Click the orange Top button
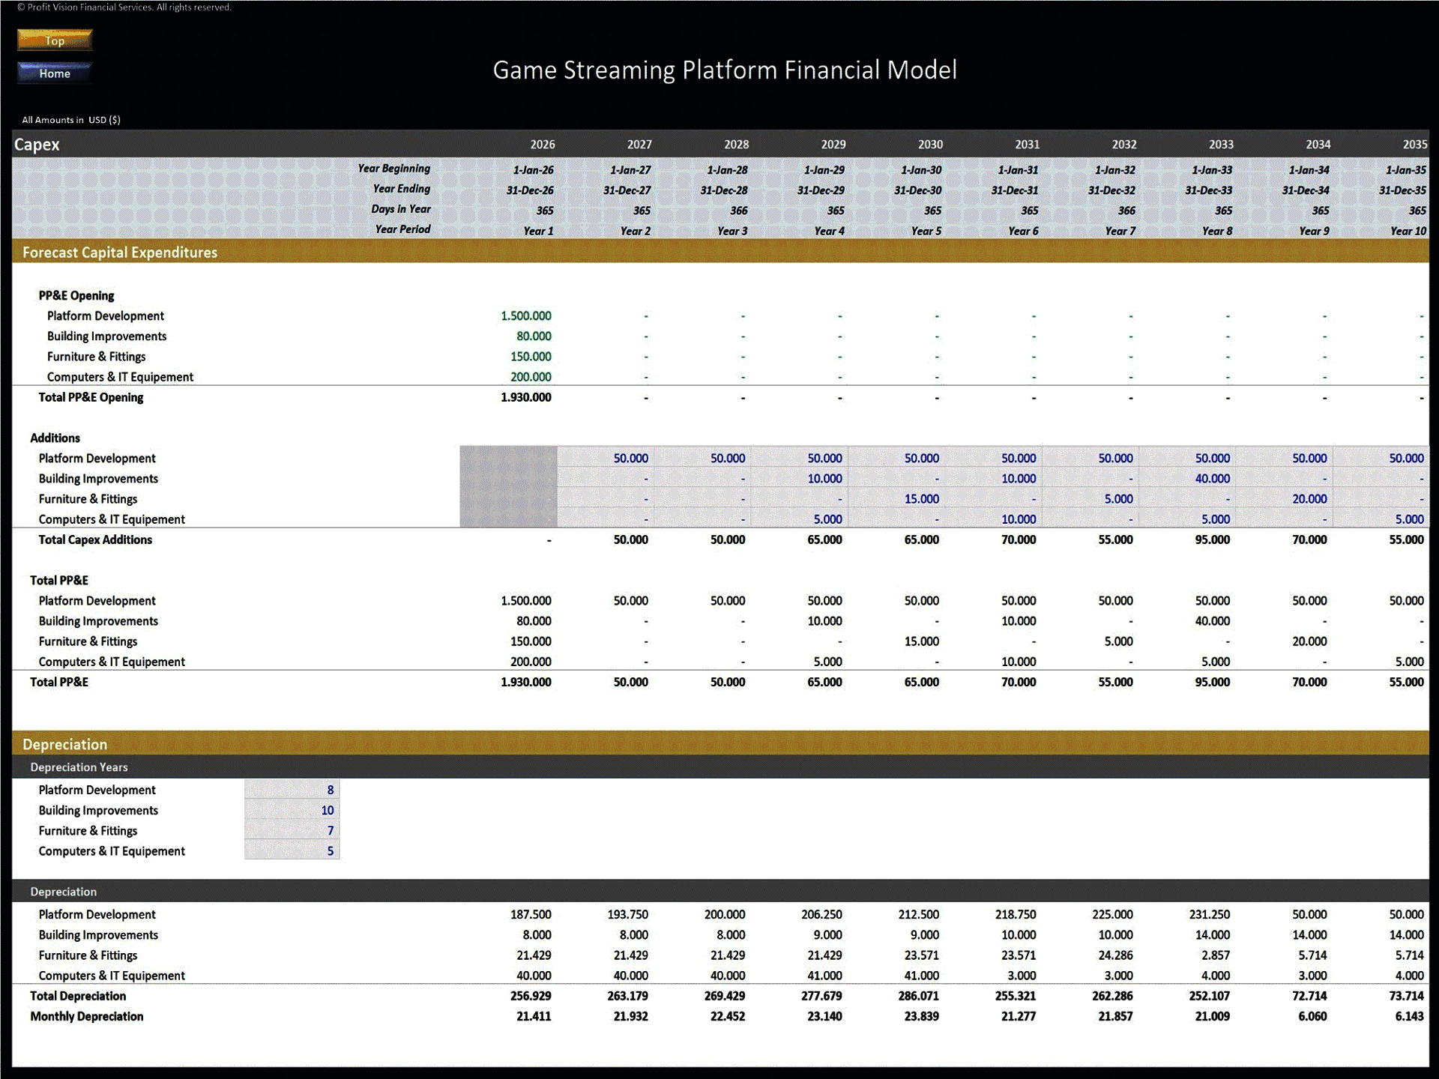The height and width of the screenshot is (1079, 1439). (55, 40)
